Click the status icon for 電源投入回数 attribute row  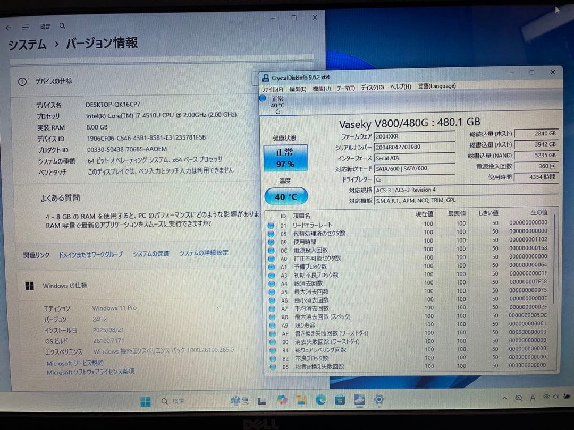click(271, 251)
